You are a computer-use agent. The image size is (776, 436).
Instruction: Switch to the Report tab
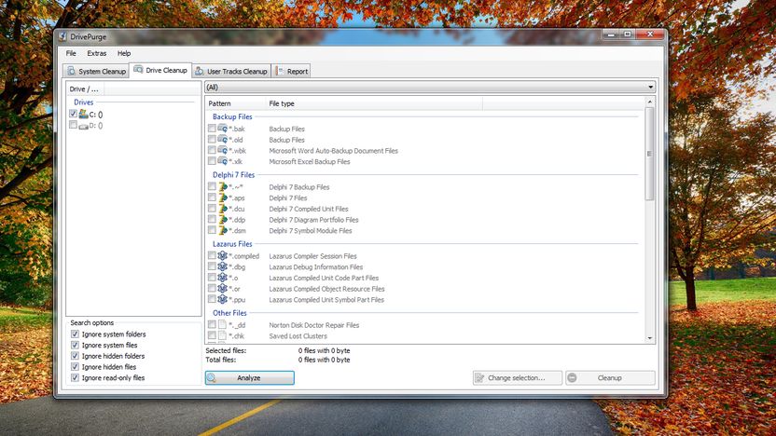[291, 71]
